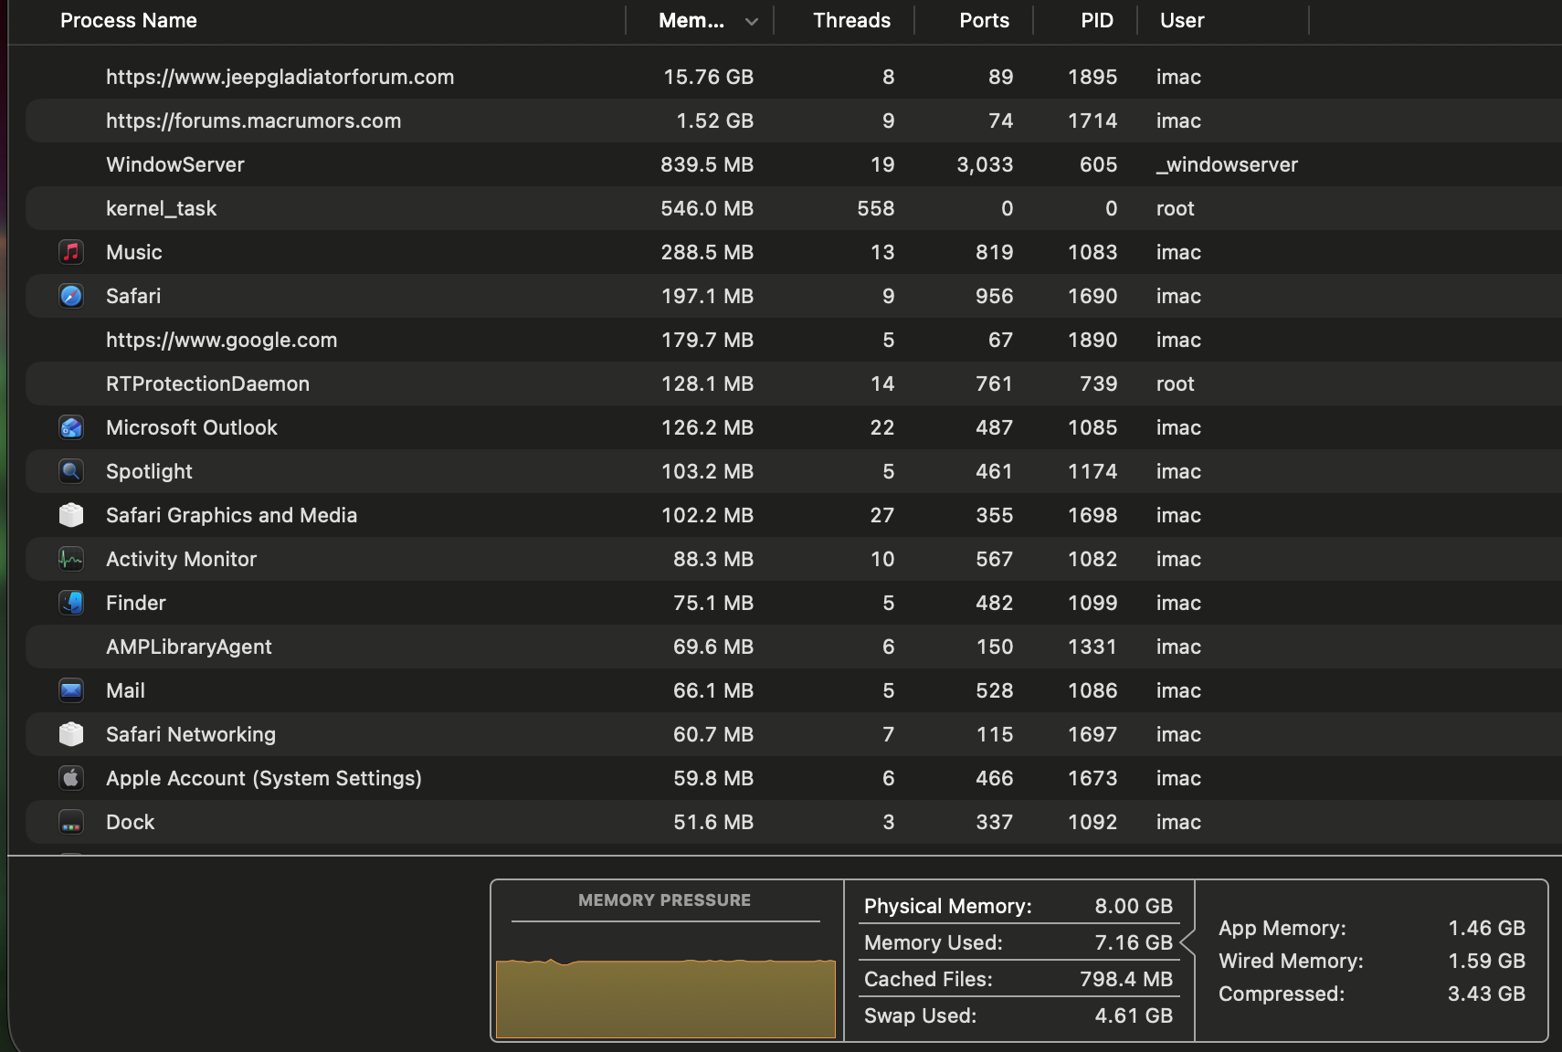Select the Dock process name

130,822
